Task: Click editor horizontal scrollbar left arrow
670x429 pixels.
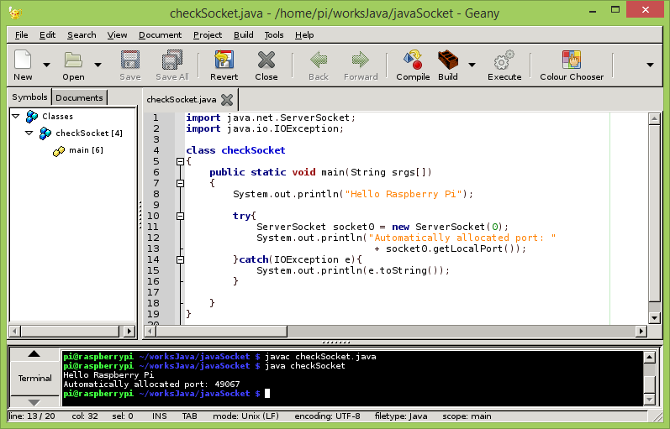Action: [150, 331]
